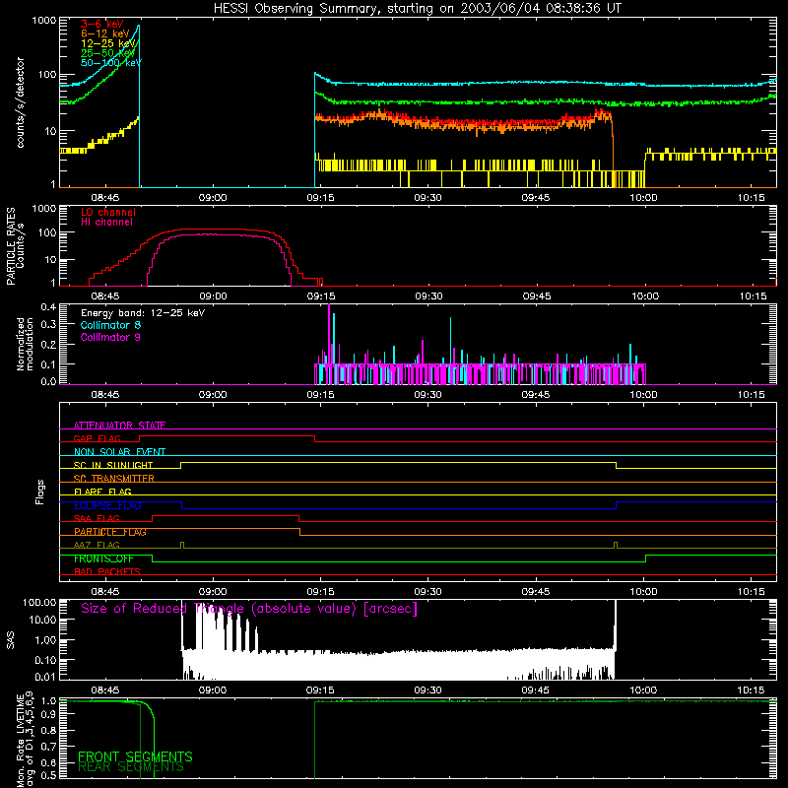Viewport: 788px width, 788px height.
Task: Click the SAA_FLAG label
Action: point(97,518)
